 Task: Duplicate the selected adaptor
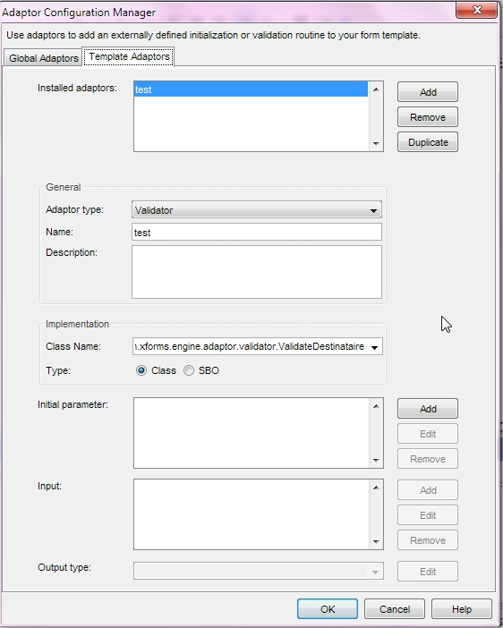point(428,142)
